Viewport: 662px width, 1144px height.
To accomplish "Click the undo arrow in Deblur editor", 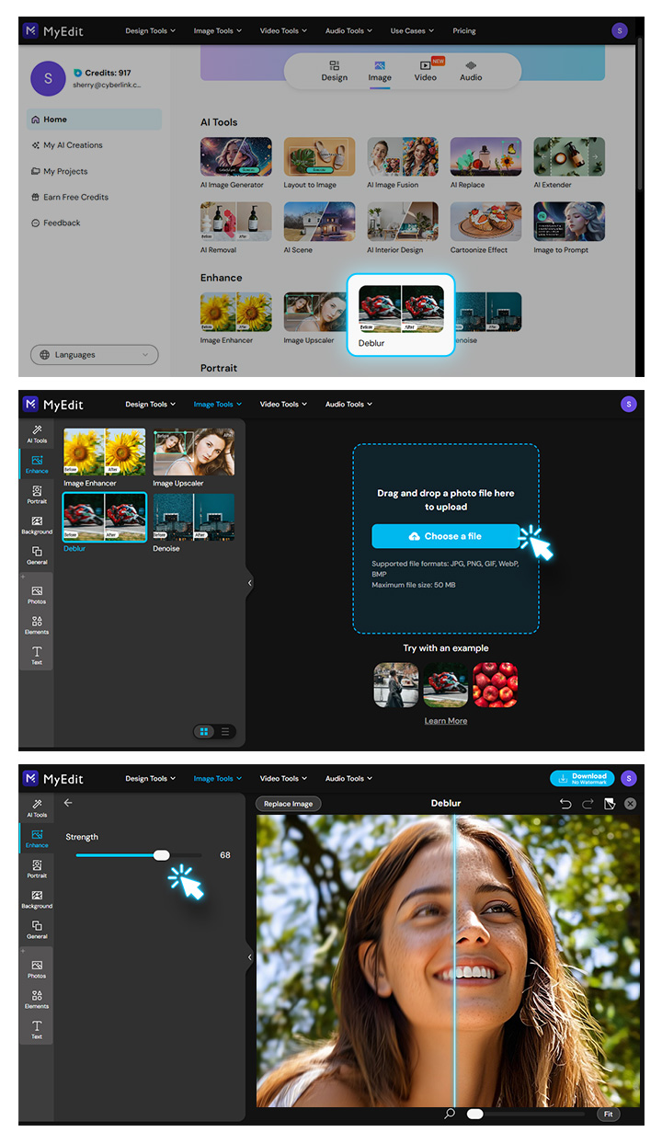I will 565,804.
